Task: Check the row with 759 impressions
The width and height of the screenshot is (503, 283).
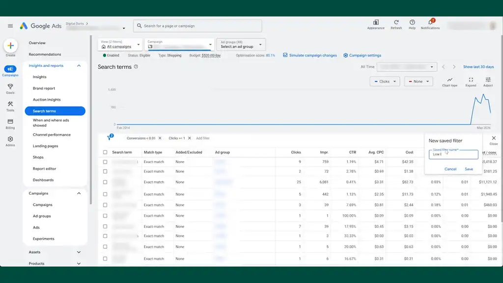Action: pyautogui.click(x=105, y=162)
